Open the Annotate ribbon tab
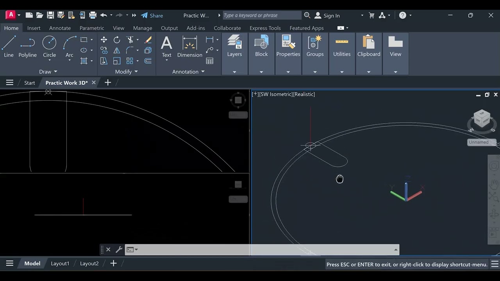The image size is (500, 281). click(60, 28)
